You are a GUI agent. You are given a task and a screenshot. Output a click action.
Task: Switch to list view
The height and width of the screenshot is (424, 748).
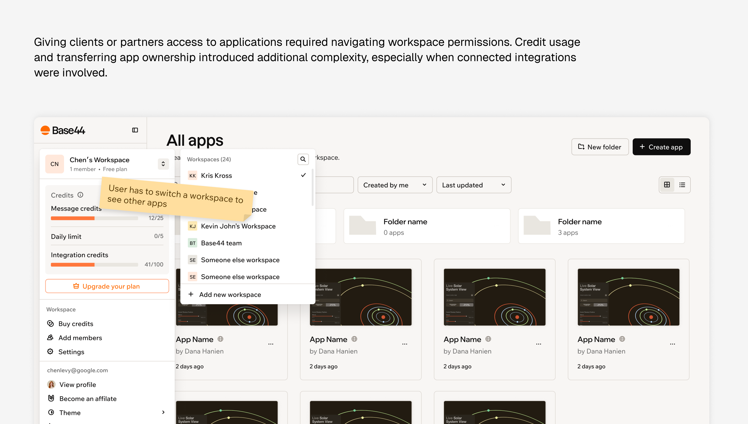682,185
